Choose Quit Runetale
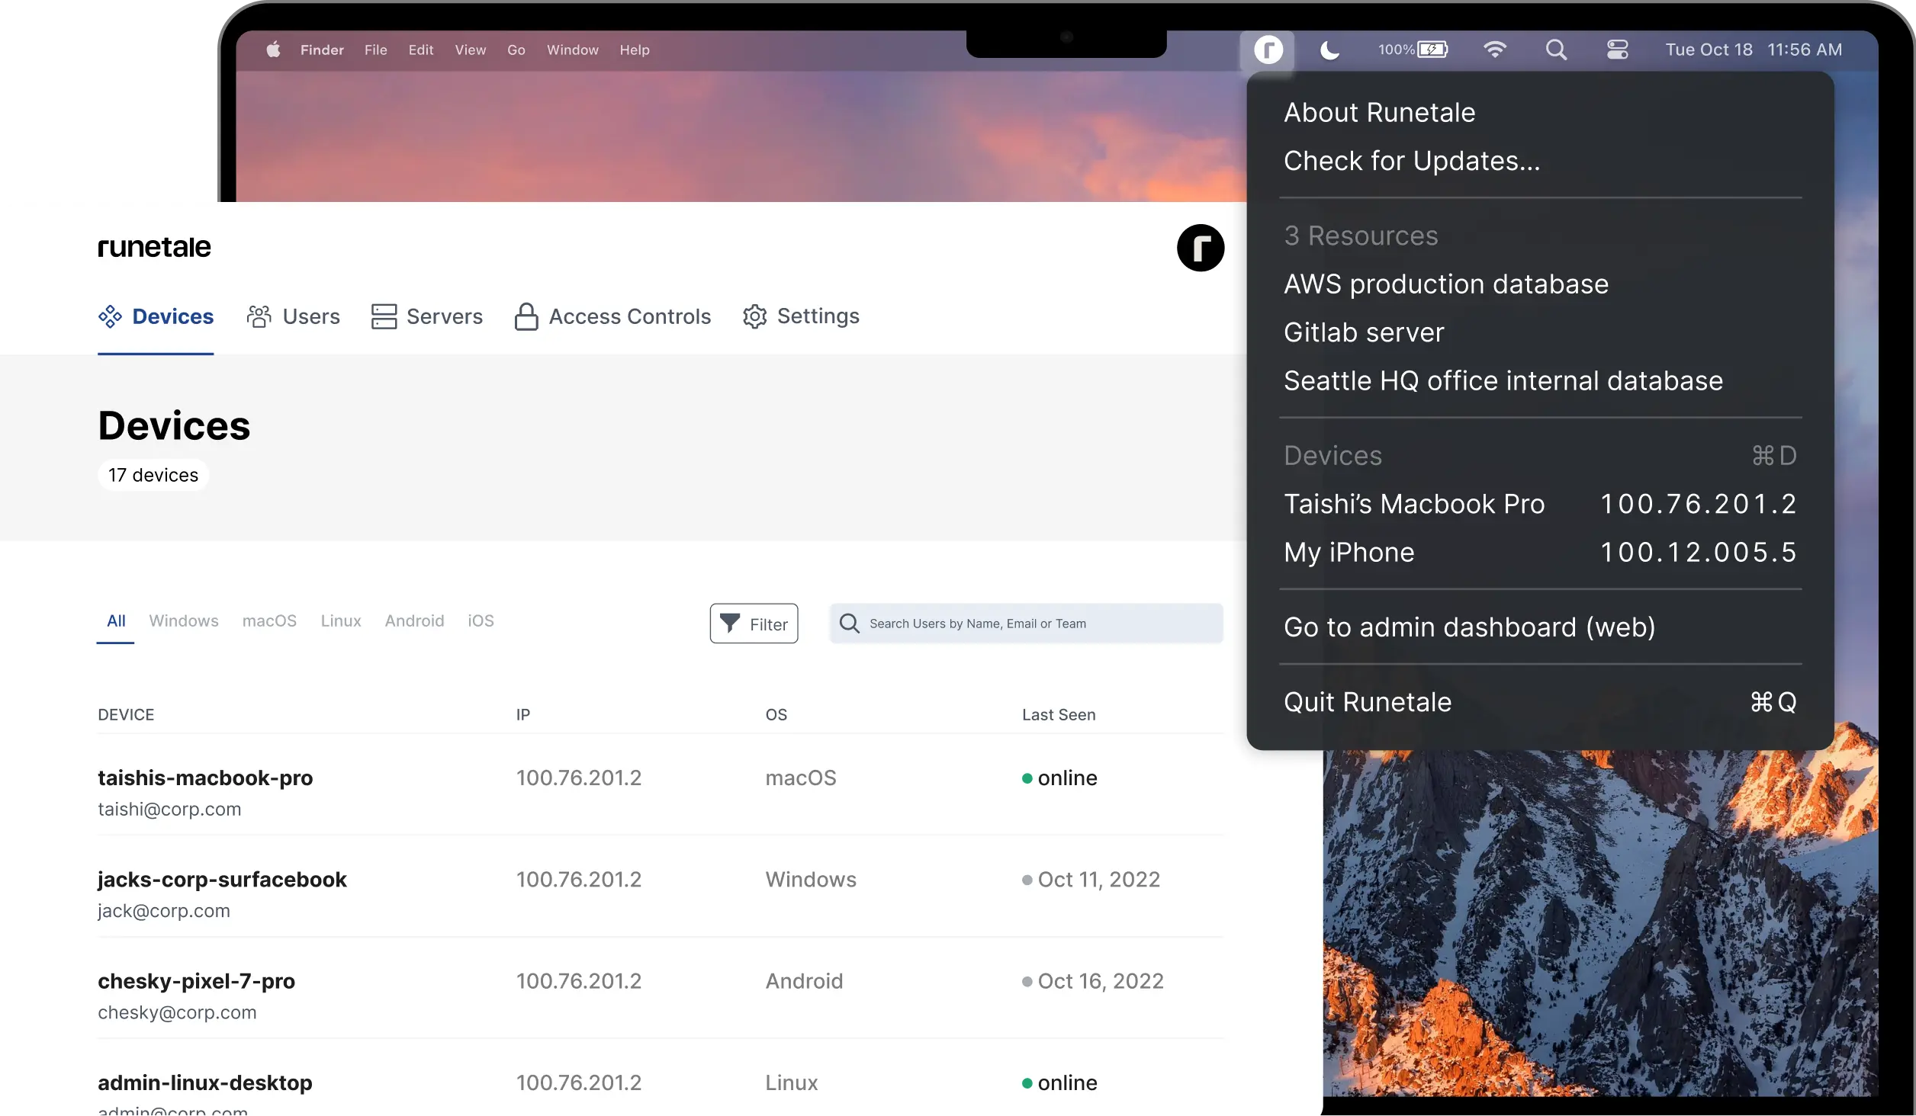The height and width of the screenshot is (1116, 1916). pyautogui.click(x=1540, y=702)
